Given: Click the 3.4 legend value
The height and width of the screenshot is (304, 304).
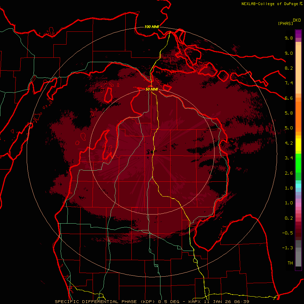Looking at the screenshot, I should (289, 158).
